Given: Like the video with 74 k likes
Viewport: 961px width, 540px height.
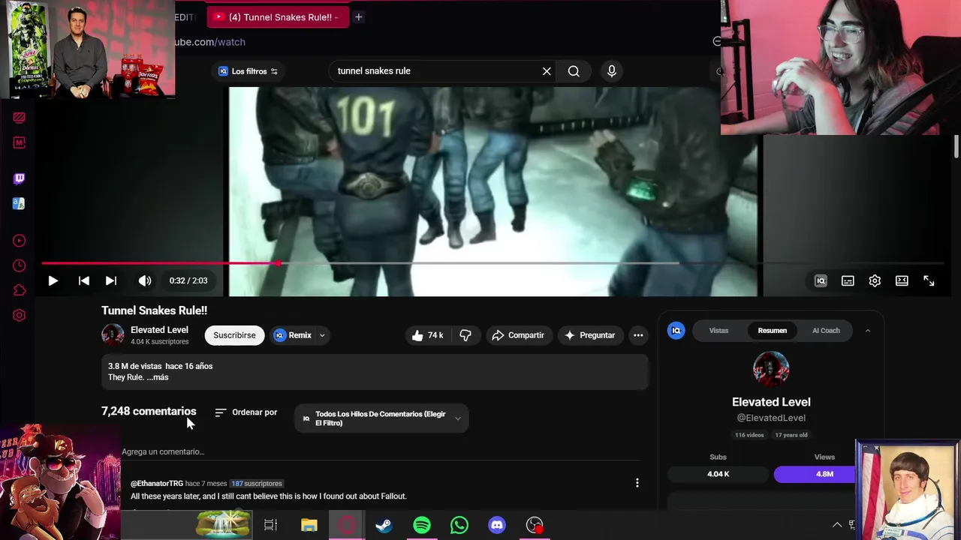Looking at the screenshot, I should (x=428, y=335).
